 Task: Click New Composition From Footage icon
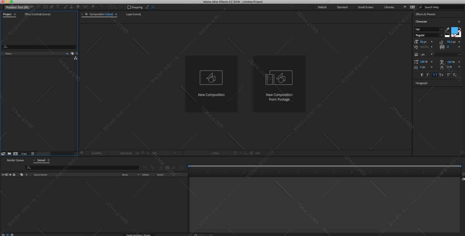279,78
